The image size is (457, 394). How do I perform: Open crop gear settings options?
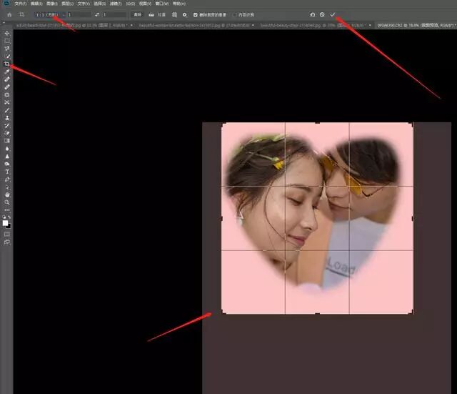[x=184, y=14]
